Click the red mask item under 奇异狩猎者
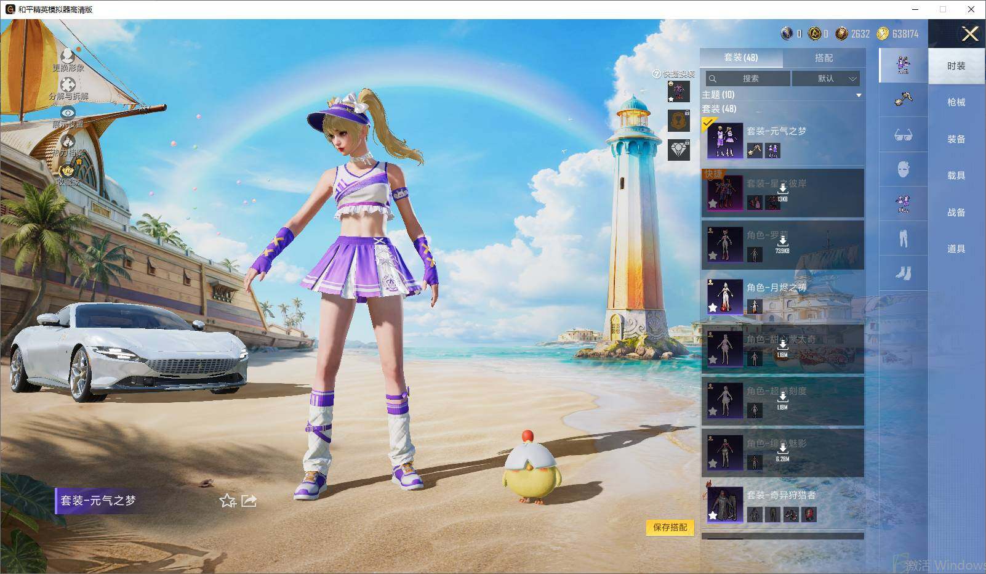The width and height of the screenshot is (986, 574). coord(809,514)
